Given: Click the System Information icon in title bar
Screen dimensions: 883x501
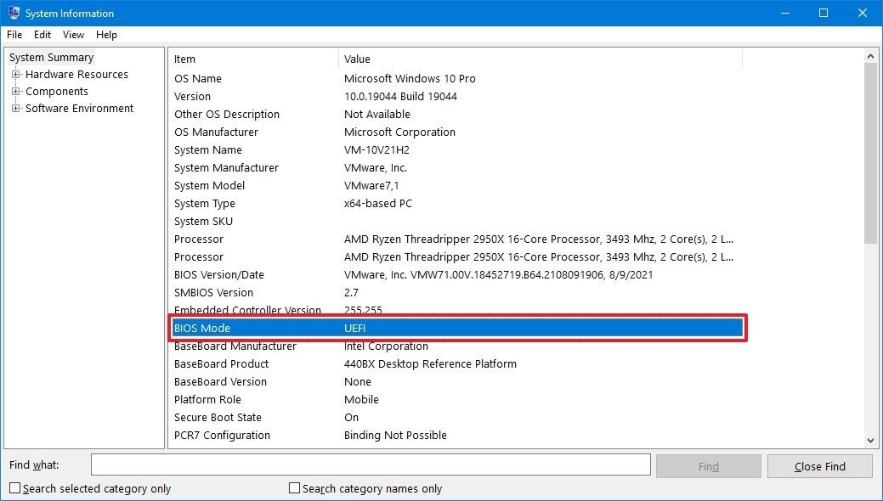Looking at the screenshot, I should [x=14, y=13].
